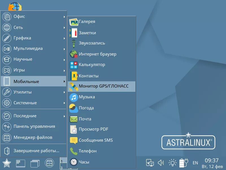The height and width of the screenshot is (170, 226).
Task: Open the calendar from the 09:37 clock
Action: (x=212, y=160)
